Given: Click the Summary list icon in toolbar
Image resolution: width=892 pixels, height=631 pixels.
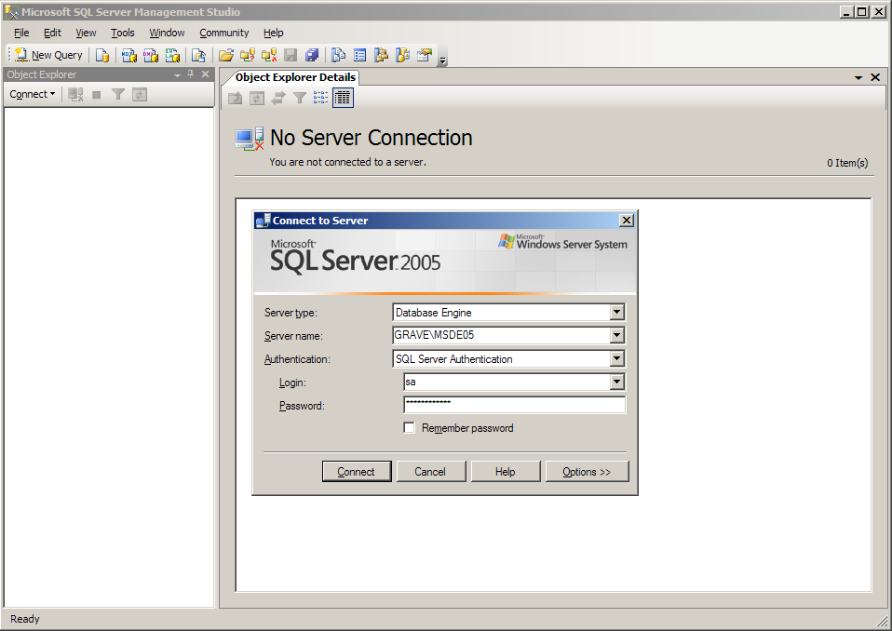Looking at the screenshot, I should click(359, 55).
